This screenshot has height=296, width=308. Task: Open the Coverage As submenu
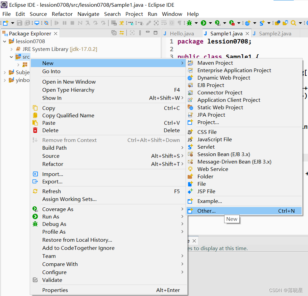(108, 209)
